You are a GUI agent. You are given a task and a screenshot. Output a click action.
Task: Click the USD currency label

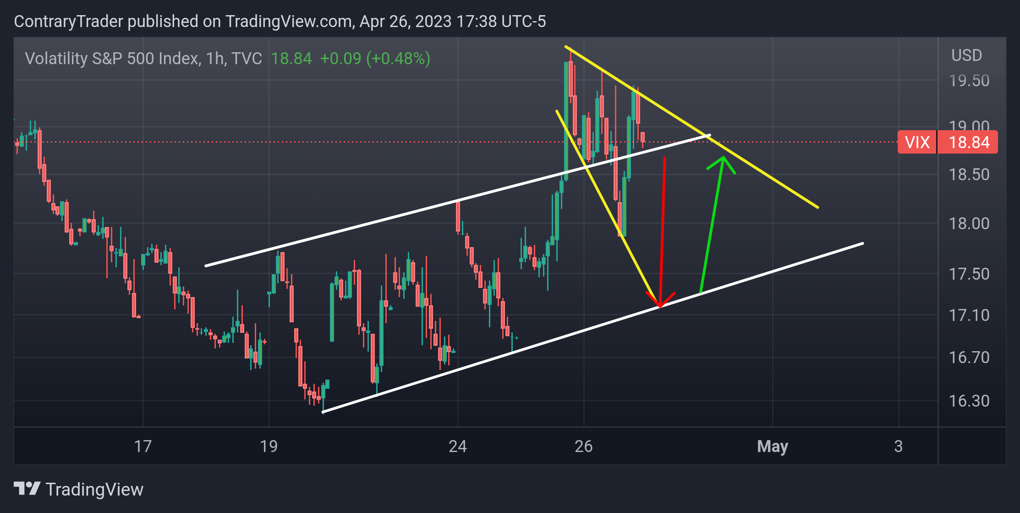tap(966, 55)
